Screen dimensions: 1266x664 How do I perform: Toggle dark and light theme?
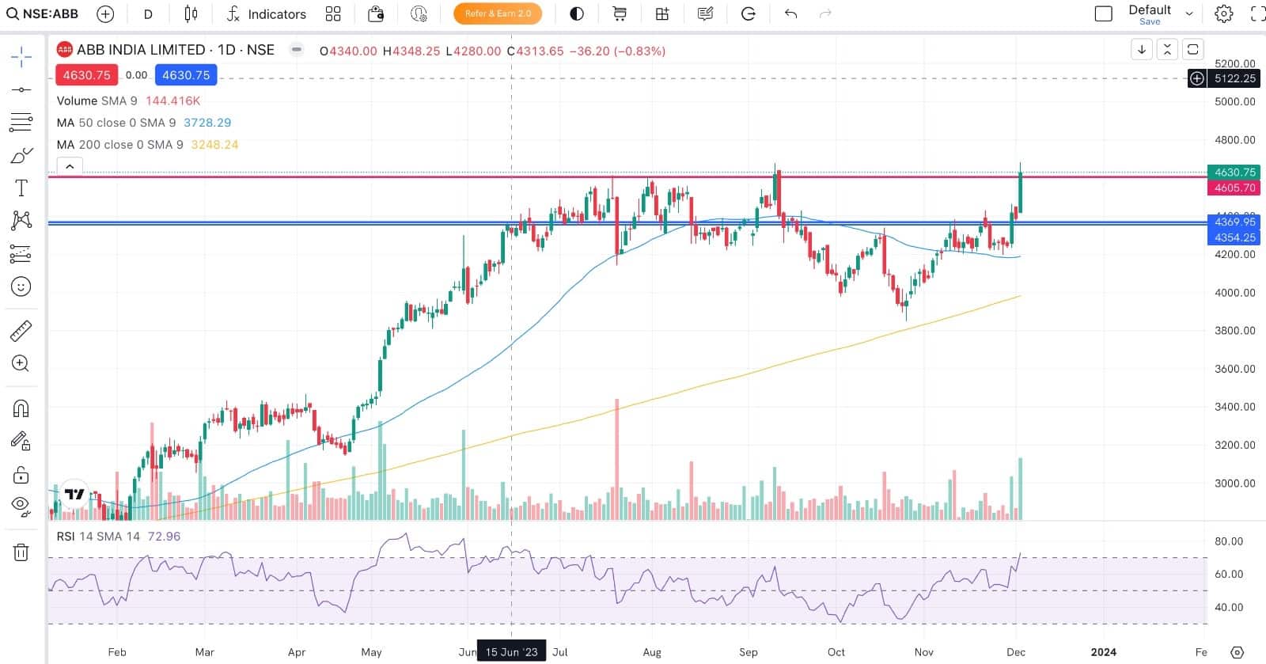(577, 13)
